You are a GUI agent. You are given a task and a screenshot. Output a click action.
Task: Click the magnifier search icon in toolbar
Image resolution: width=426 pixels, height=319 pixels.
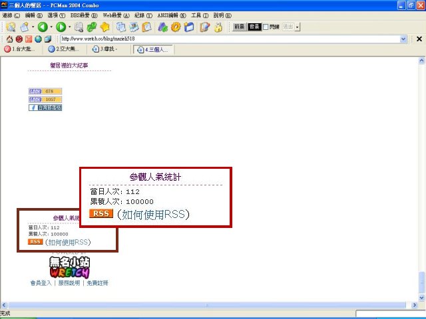click(x=79, y=27)
